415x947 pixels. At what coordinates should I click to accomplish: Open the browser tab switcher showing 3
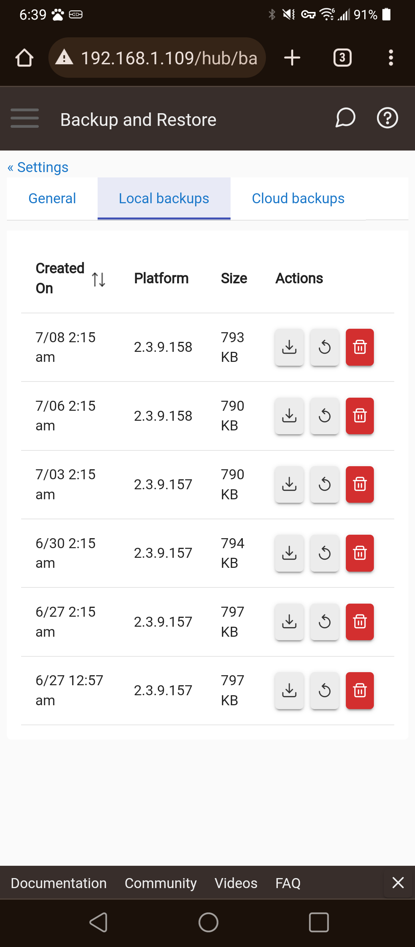342,58
